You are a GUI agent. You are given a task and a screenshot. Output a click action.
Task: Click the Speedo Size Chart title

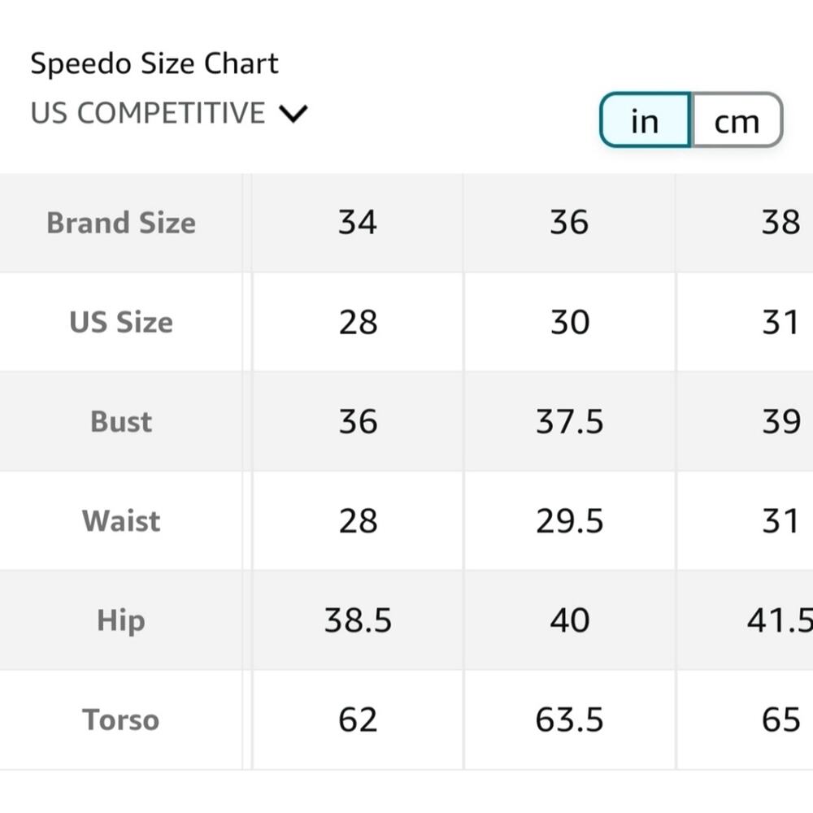(x=154, y=63)
